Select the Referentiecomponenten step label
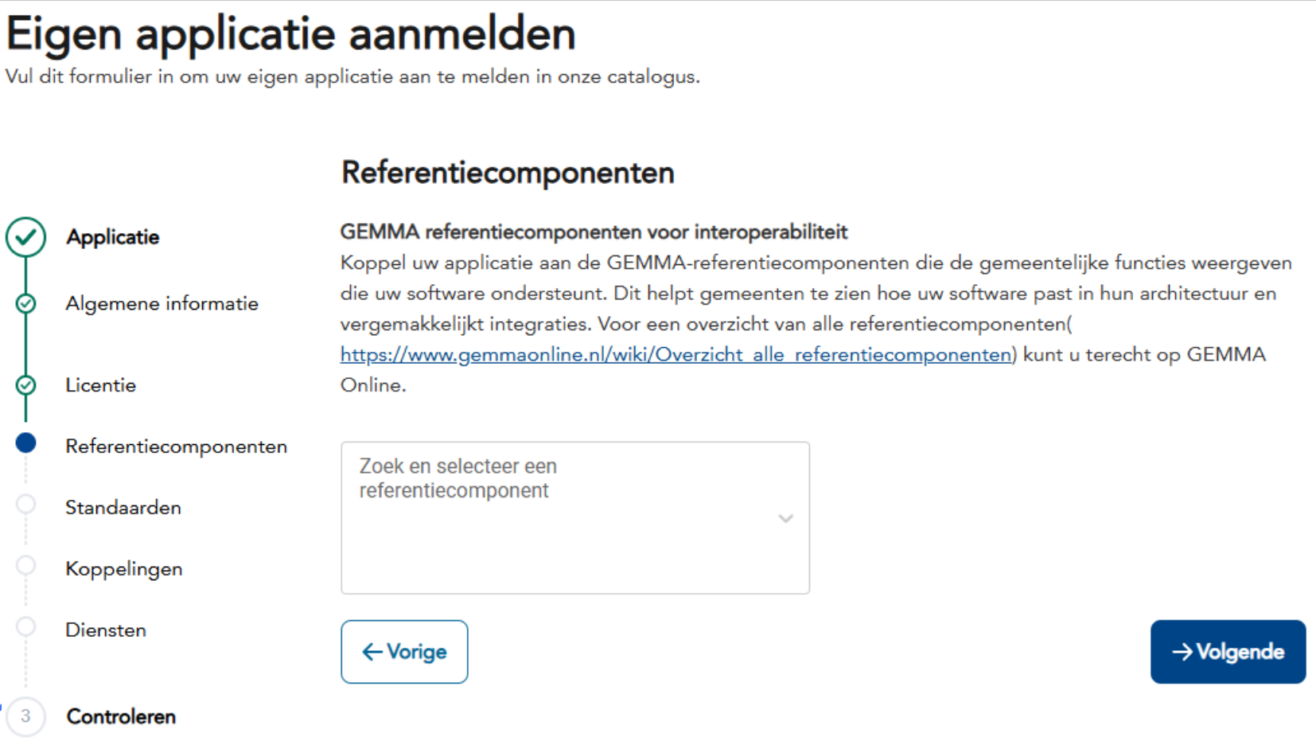Screen dimensions: 1316x745 pyautogui.click(x=176, y=447)
